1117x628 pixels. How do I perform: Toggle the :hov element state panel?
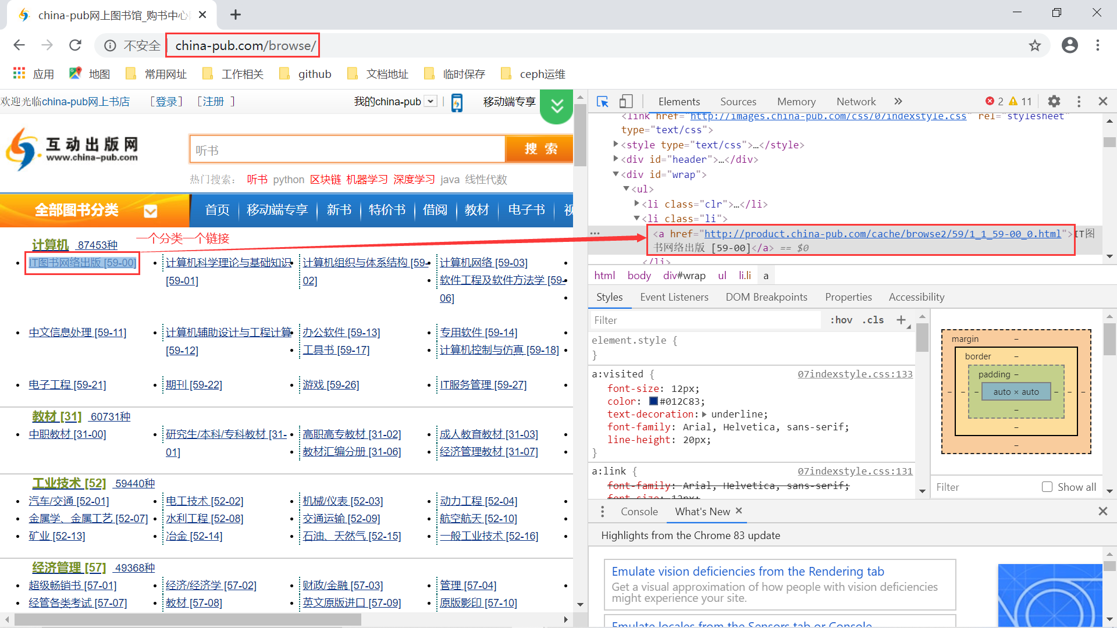click(841, 320)
